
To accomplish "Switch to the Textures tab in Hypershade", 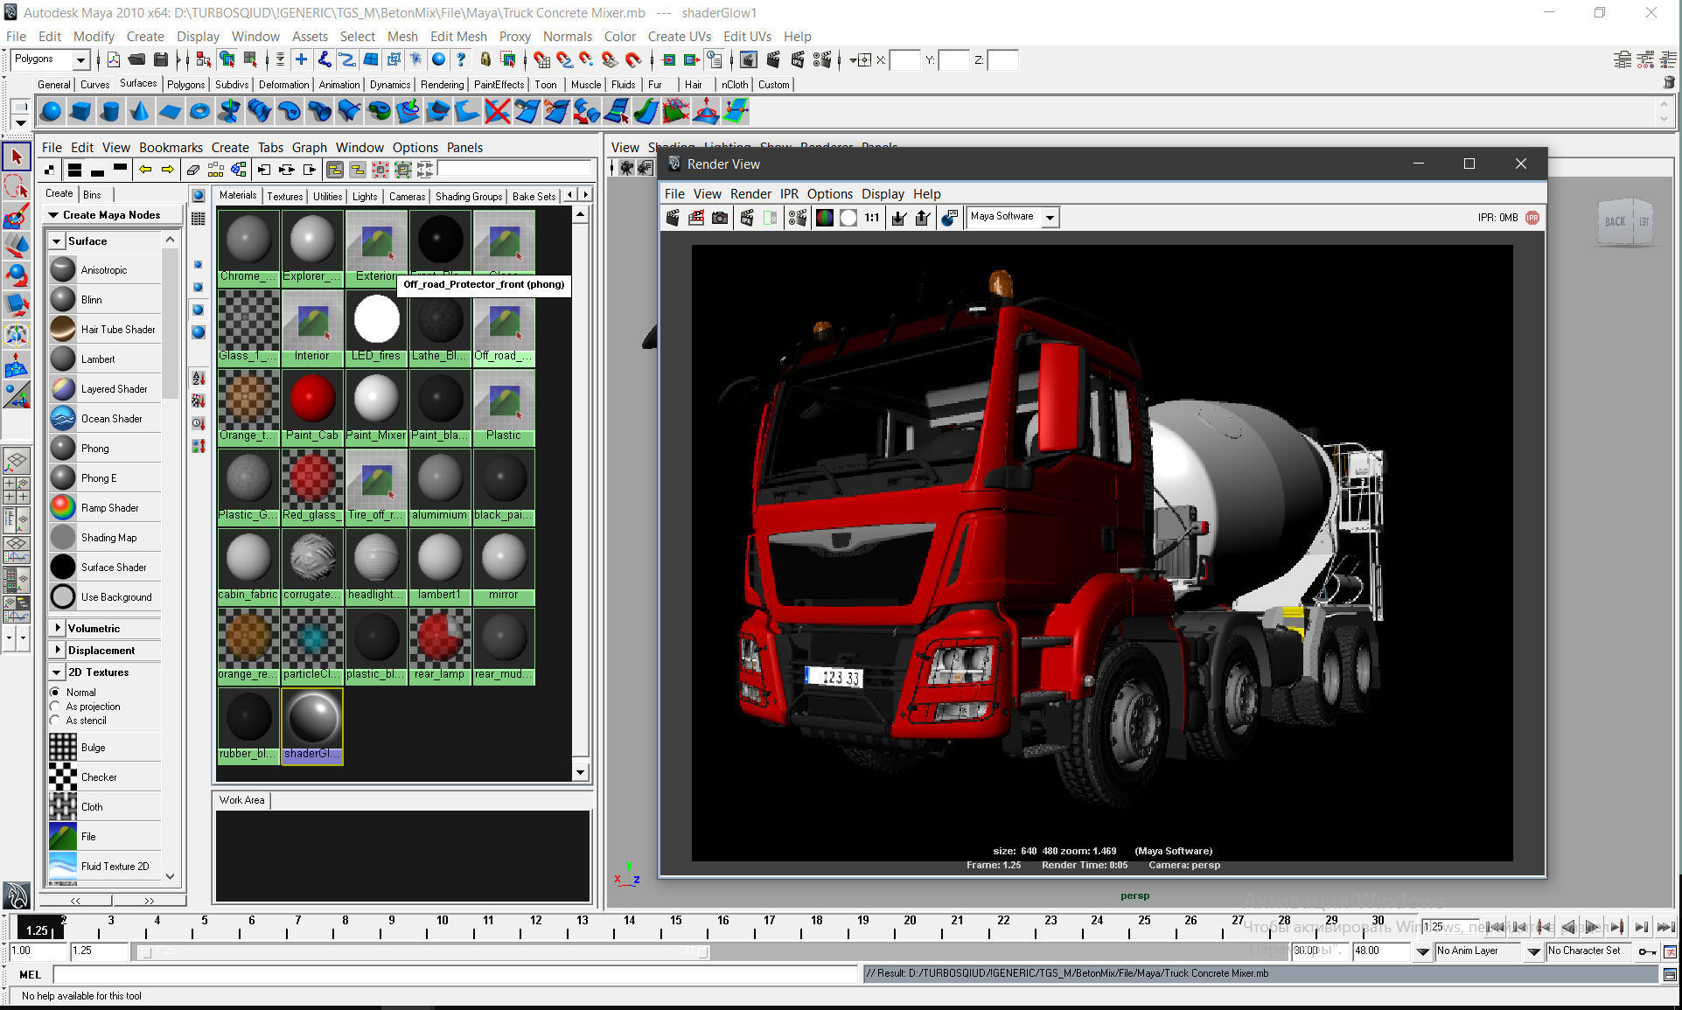I will 284,196.
